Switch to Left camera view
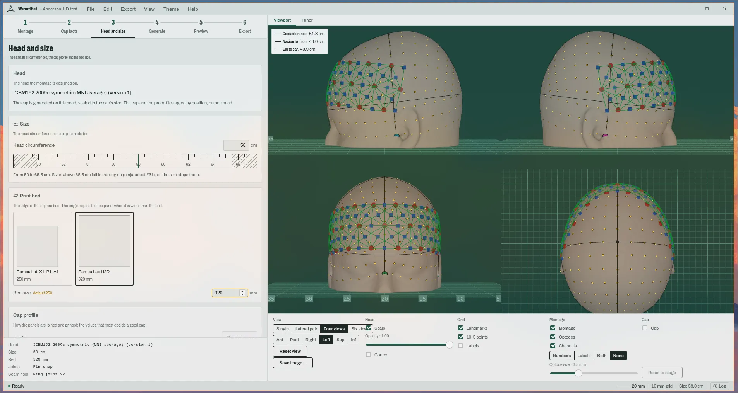738x393 pixels. coord(326,340)
